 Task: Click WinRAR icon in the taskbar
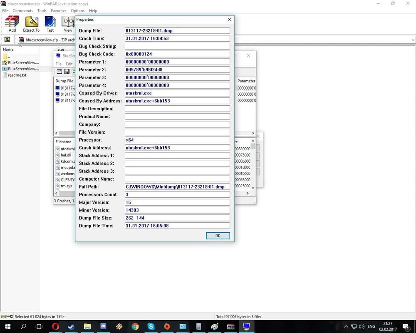230,326
